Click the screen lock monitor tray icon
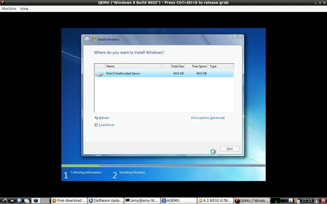 [x=317, y=201]
